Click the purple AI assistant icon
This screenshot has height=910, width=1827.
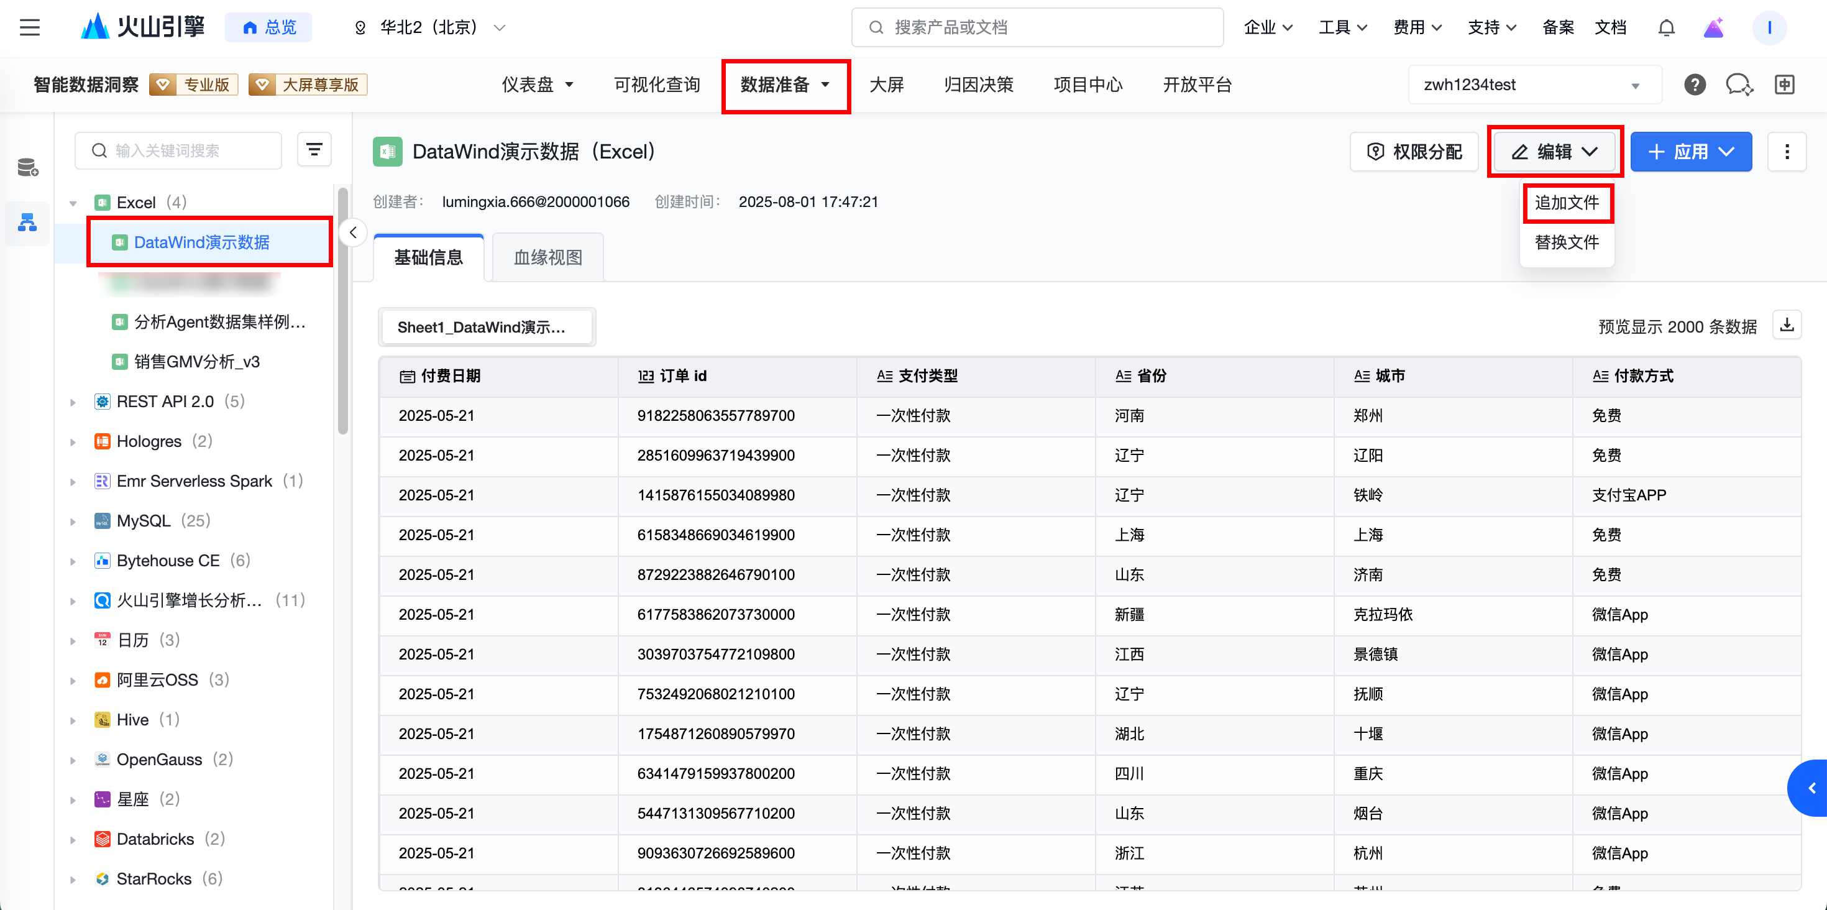(1713, 28)
